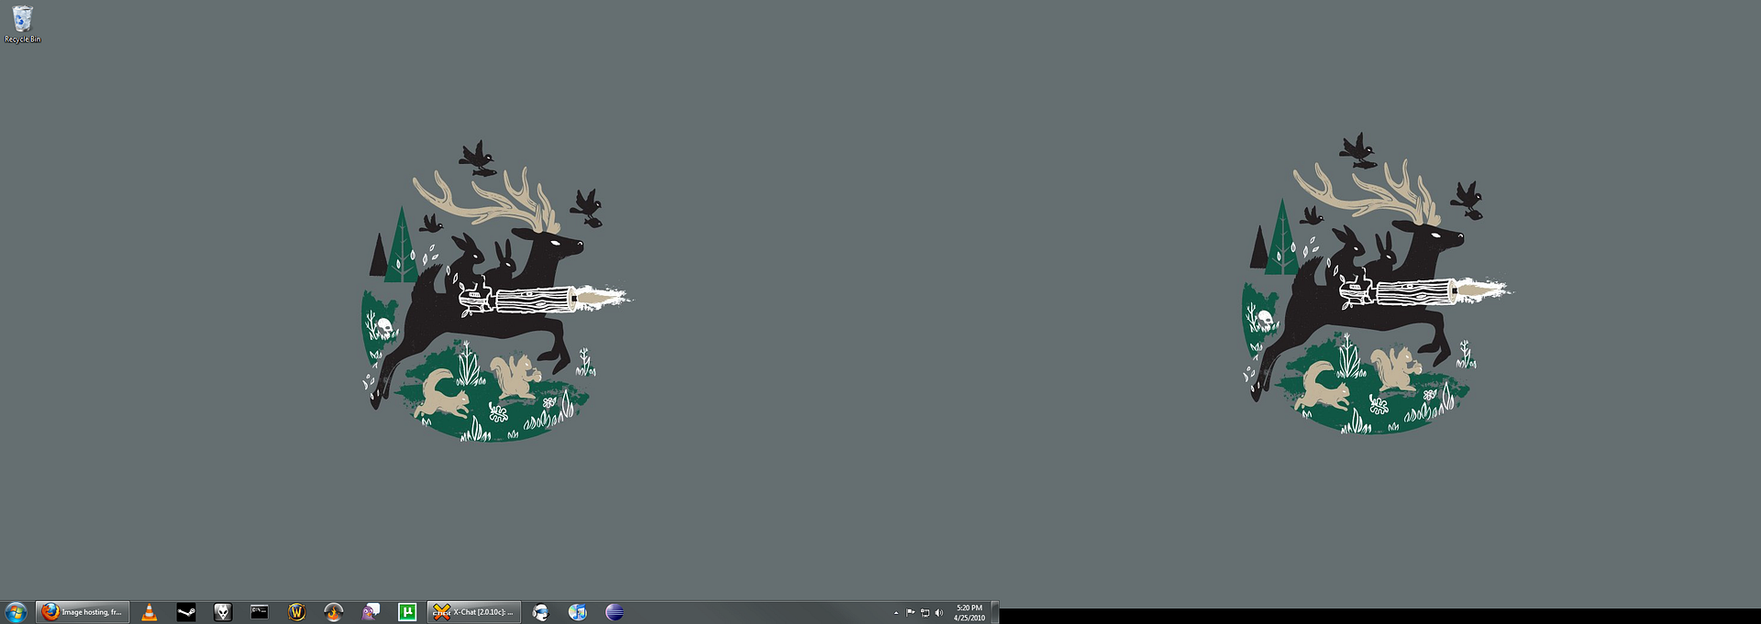Click the Windows Start orb
Screen dimensions: 1761x624
pos(16,612)
